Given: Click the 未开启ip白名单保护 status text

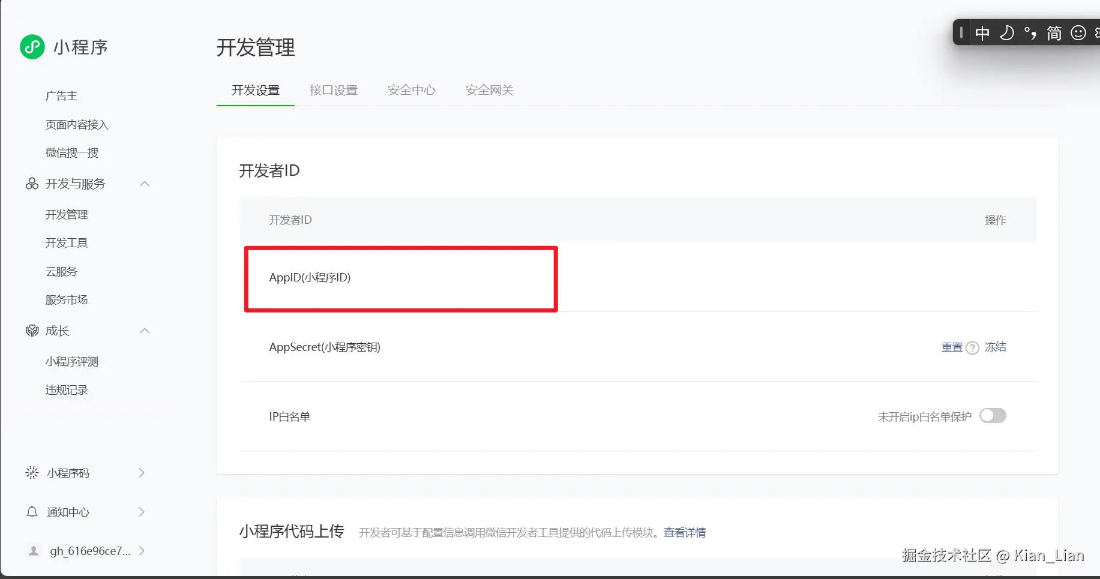Looking at the screenshot, I should (925, 417).
